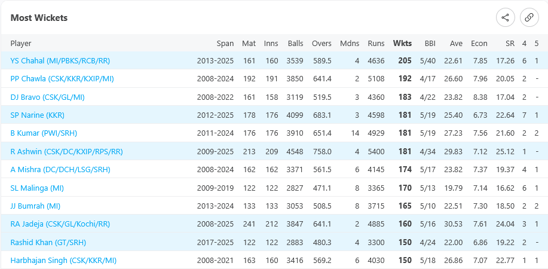Screen dimensions: 548x269
Task: Open R Ashwin player link
Action: click(67, 151)
